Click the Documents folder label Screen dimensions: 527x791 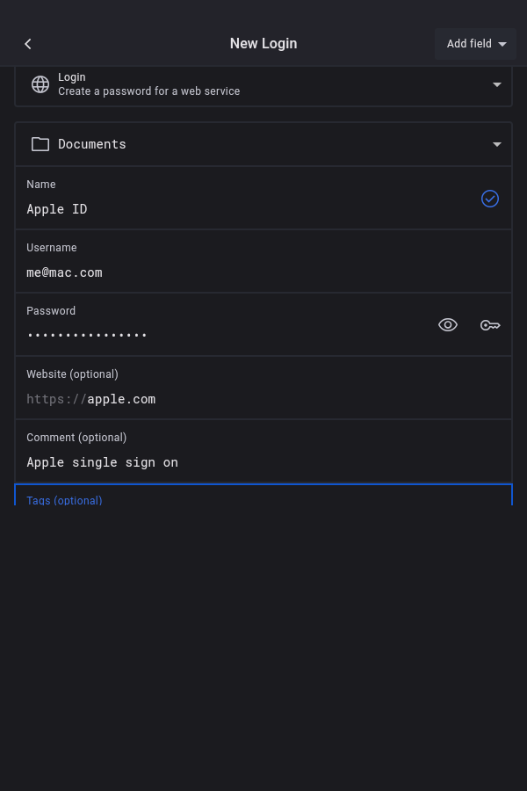click(x=92, y=144)
